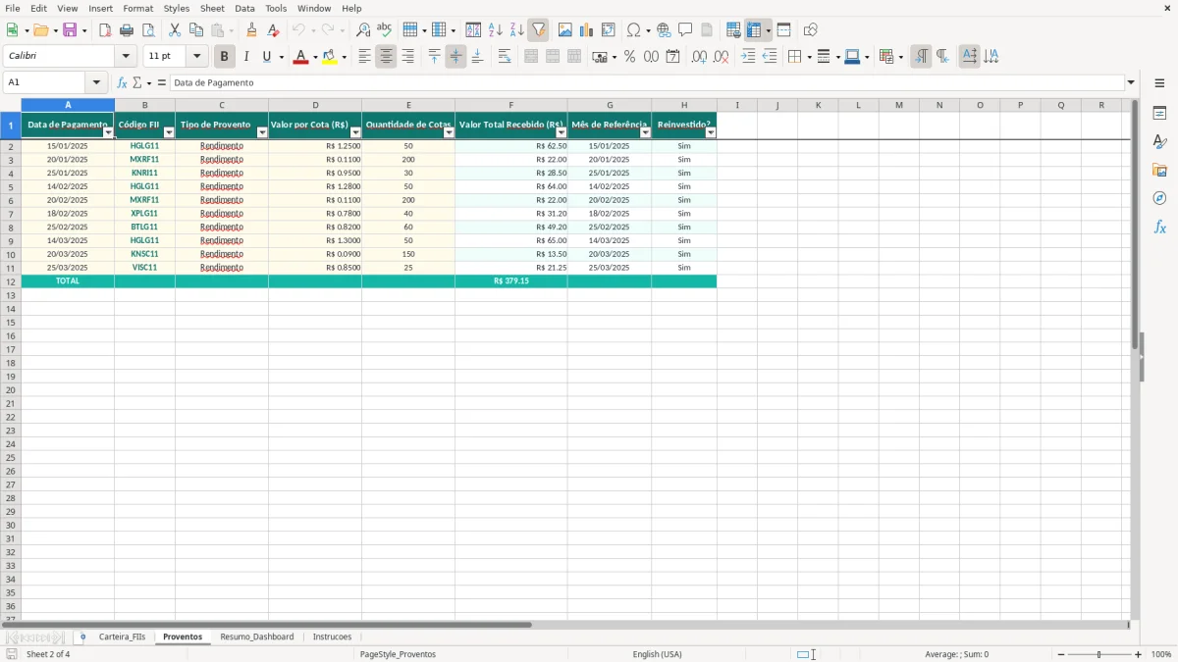
Task: Open the font color dropdown arrow
Action: (314, 57)
